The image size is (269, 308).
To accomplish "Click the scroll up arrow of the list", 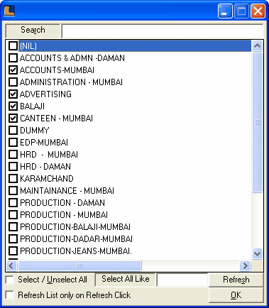I will 257,46.
